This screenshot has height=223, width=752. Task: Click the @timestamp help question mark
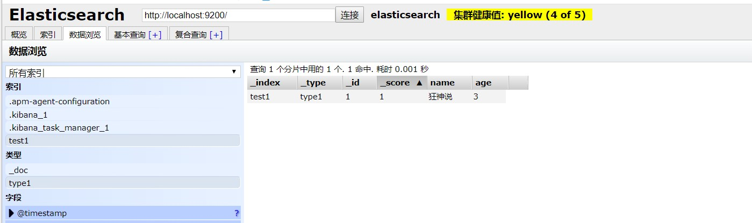pos(237,213)
